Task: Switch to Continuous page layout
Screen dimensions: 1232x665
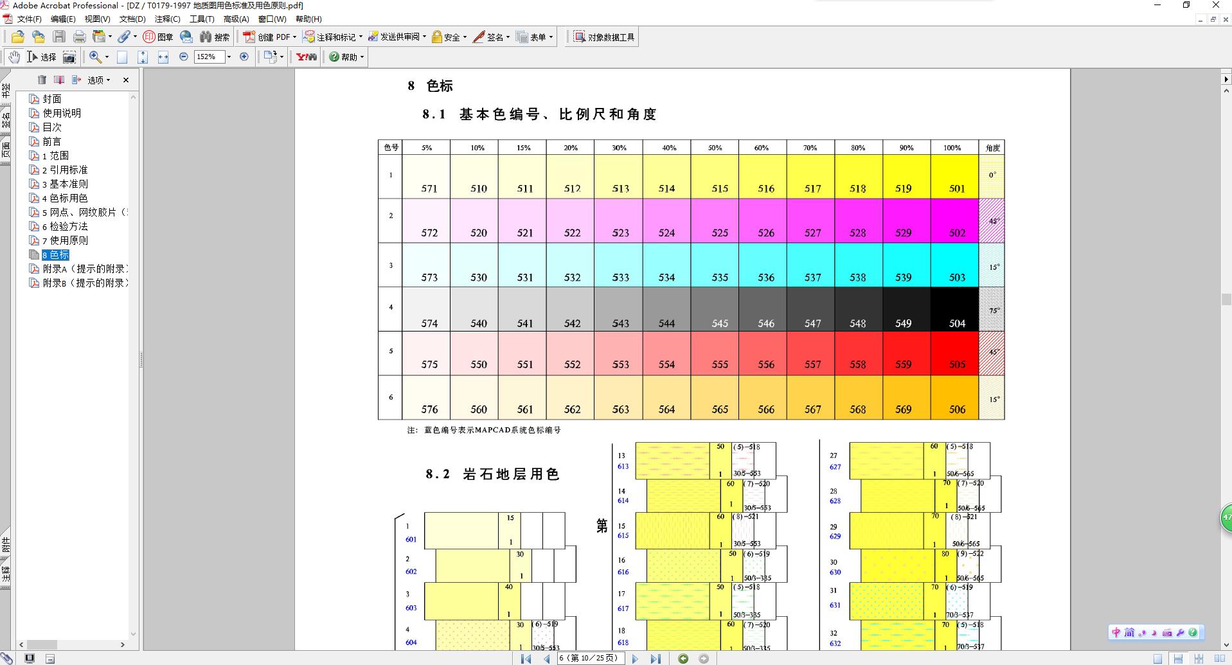Action: coord(1178,659)
